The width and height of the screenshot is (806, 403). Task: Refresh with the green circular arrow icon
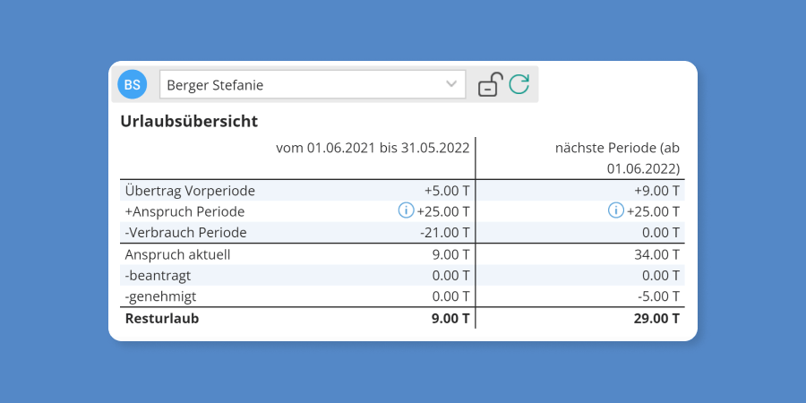click(519, 84)
